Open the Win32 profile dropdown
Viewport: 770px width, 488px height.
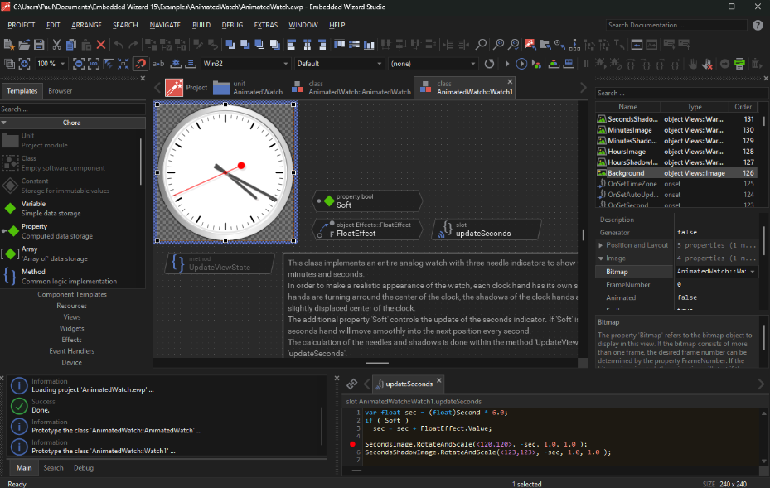[285, 63]
